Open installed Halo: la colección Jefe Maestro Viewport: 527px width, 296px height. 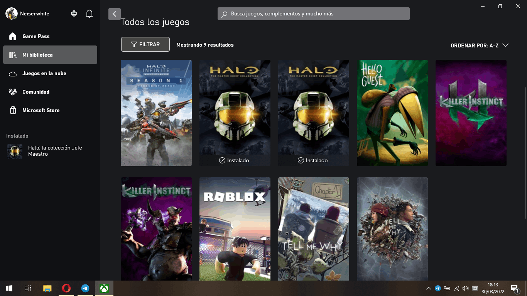point(50,151)
